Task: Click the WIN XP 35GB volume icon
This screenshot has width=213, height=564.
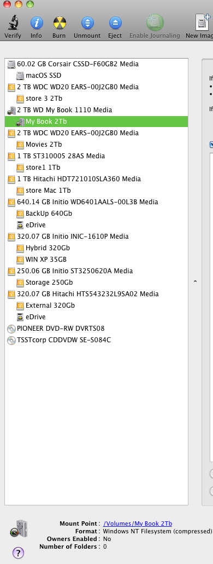Action: 20,260
